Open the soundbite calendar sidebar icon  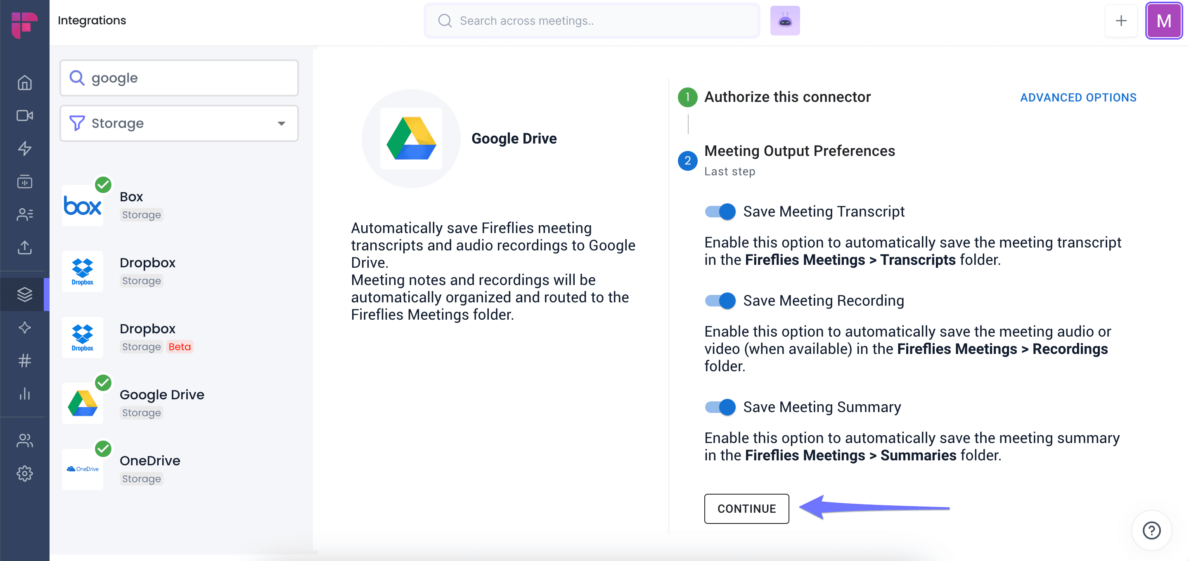pos(24,181)
